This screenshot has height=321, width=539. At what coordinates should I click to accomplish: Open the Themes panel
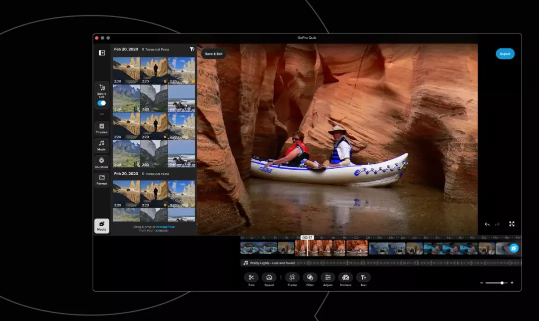101,128
